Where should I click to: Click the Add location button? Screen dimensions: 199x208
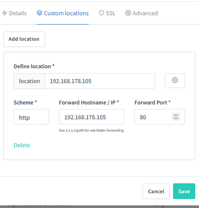pyautogui.click(x=24, y=39)
